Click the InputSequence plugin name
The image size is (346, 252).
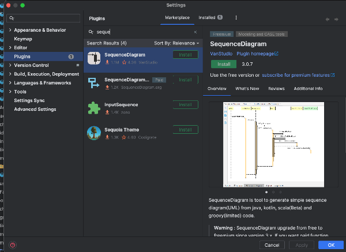tap(121, 105)
